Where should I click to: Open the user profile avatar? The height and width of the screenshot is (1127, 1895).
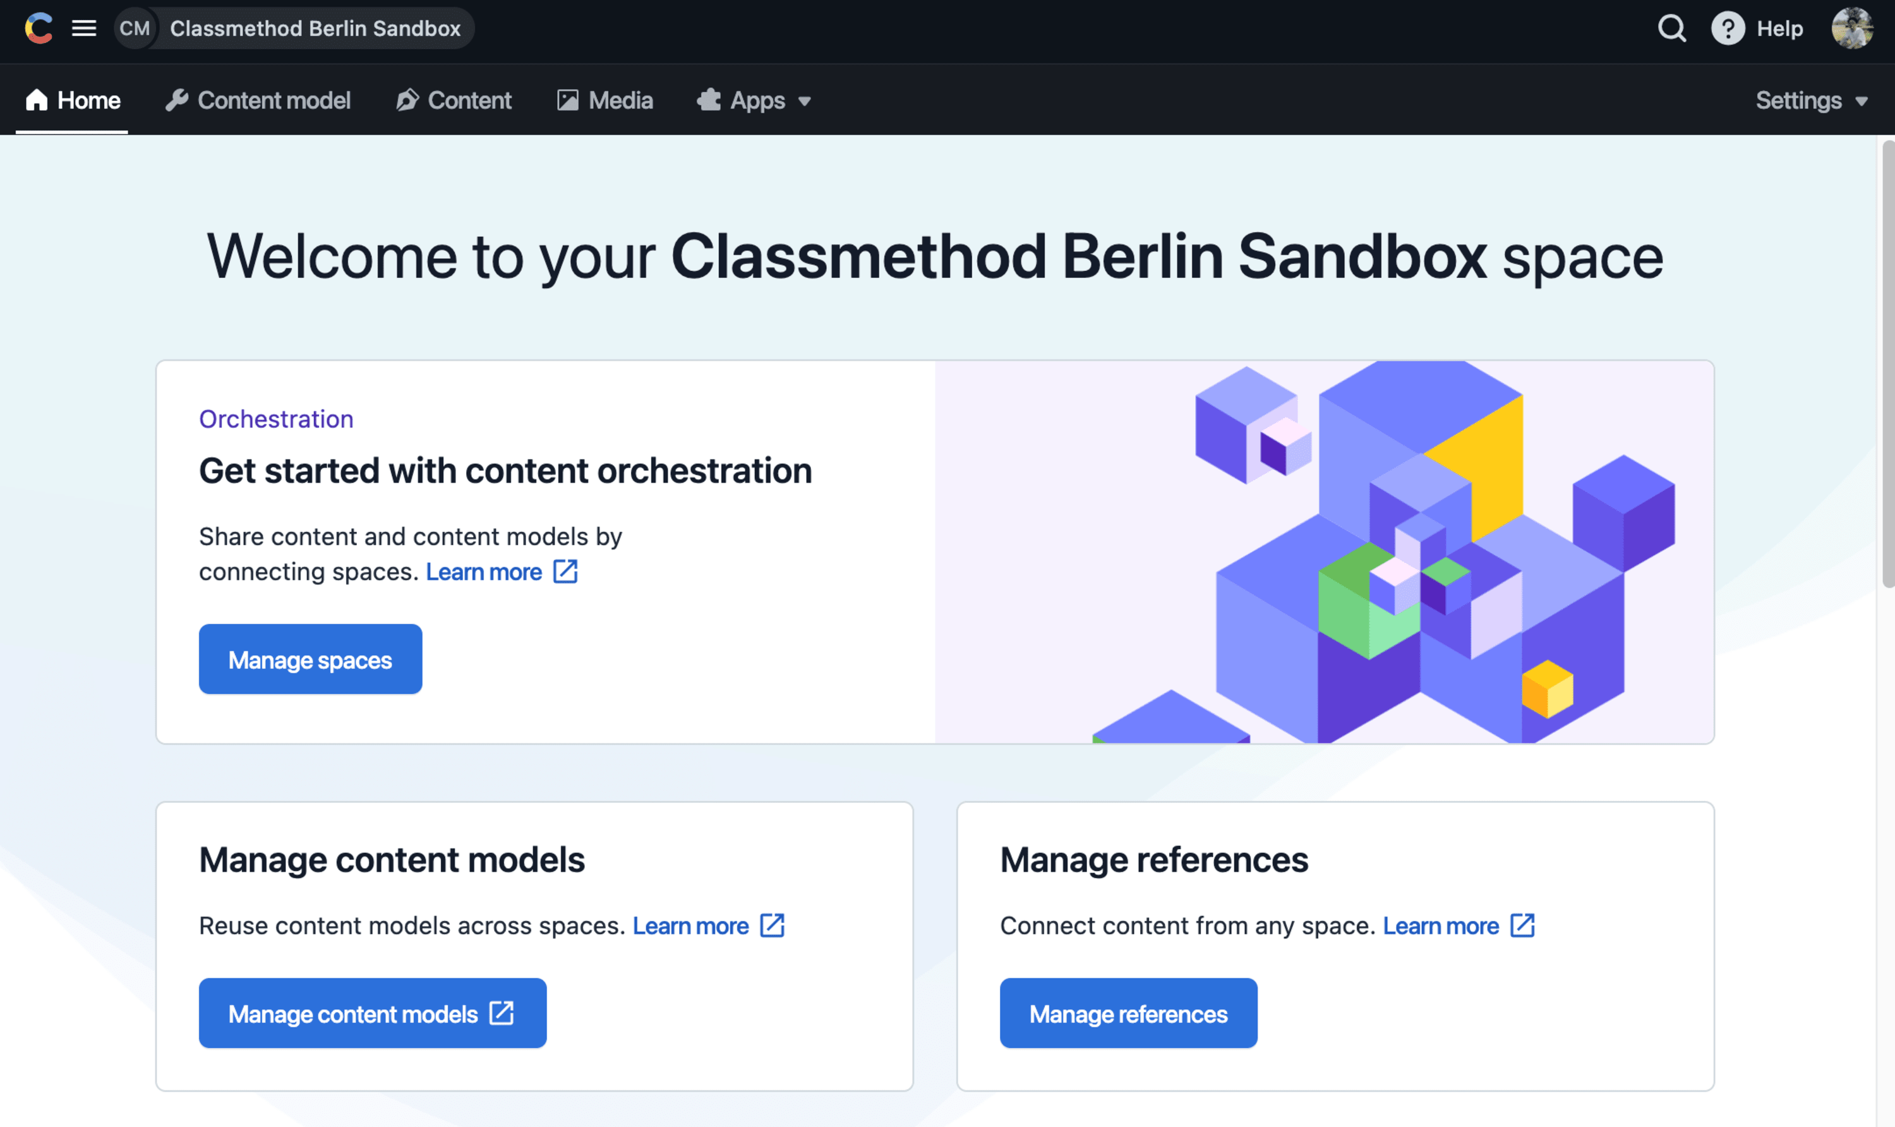tap(1851, 28)
